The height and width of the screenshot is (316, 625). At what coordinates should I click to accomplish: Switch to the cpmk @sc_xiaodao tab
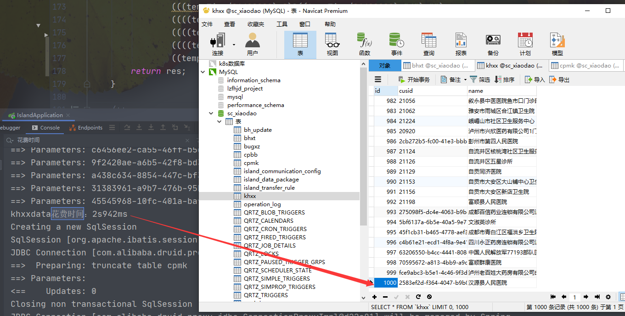(586, 66)
